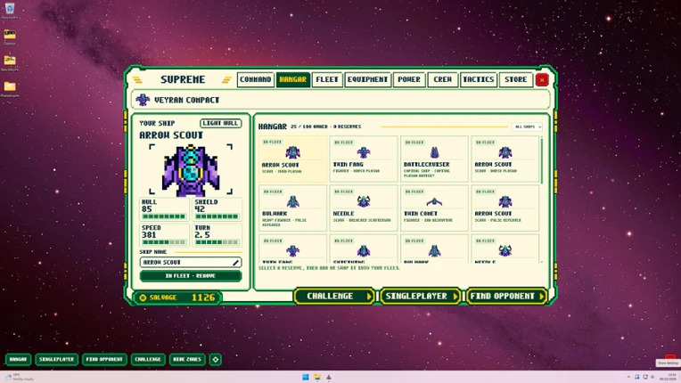Select the Bulwark Pulse Repeater heavy fighter icon
This screenshot has height=383, width=681.
(x=292, y=201)
